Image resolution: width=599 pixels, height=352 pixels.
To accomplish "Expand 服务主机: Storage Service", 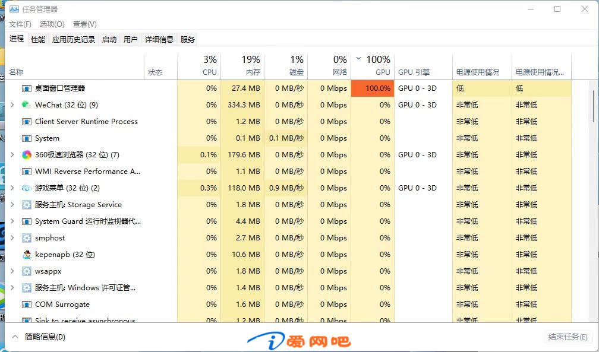I will tap(12, 205).
